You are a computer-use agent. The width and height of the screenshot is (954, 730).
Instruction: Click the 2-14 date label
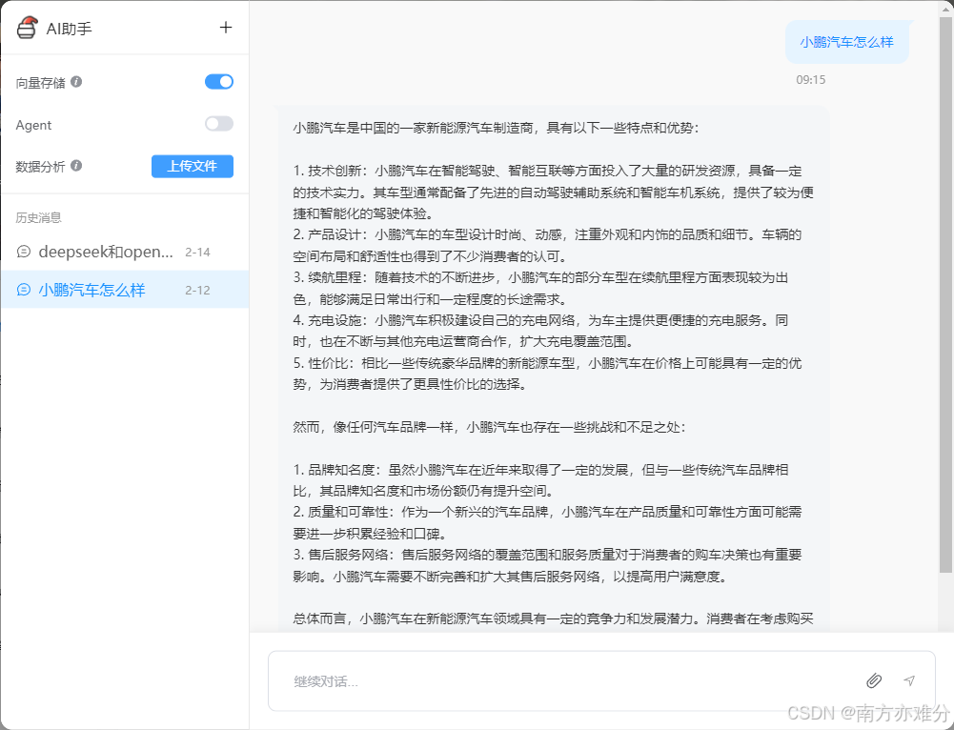tap(197, 252)
